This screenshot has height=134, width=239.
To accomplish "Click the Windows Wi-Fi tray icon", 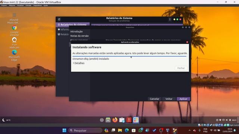I will (x=211, y=130).
